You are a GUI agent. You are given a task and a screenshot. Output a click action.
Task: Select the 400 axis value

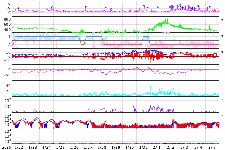7,30
